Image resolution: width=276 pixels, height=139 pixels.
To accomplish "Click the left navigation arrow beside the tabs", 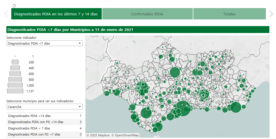I will point(6,14).
